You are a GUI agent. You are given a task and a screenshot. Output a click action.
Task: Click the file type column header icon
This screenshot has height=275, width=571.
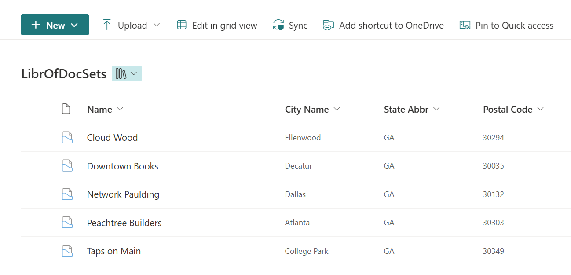click(66, 109)
